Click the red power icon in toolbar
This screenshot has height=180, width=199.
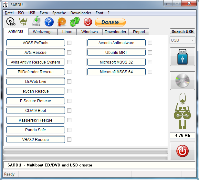[88, 22]
